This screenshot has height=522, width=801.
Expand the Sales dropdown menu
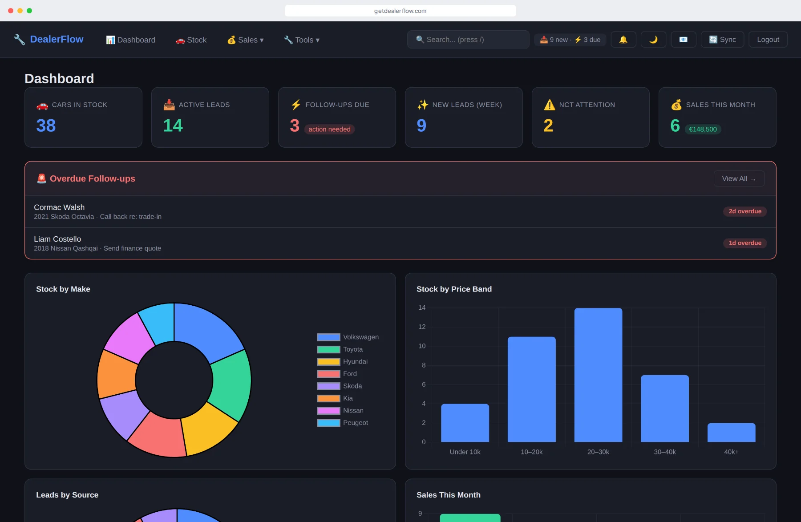point(246,40)
